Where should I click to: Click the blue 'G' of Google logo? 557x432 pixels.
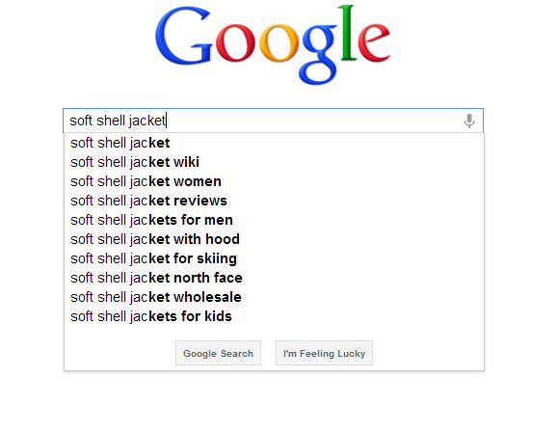coord(184,36)
